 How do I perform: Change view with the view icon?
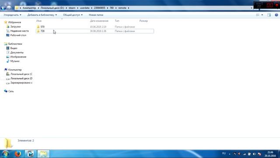(258, 15)
